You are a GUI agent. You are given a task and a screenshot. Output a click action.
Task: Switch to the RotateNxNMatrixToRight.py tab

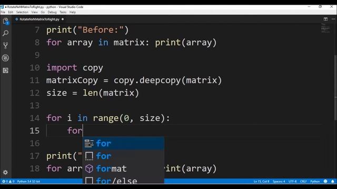click(39, 19)
